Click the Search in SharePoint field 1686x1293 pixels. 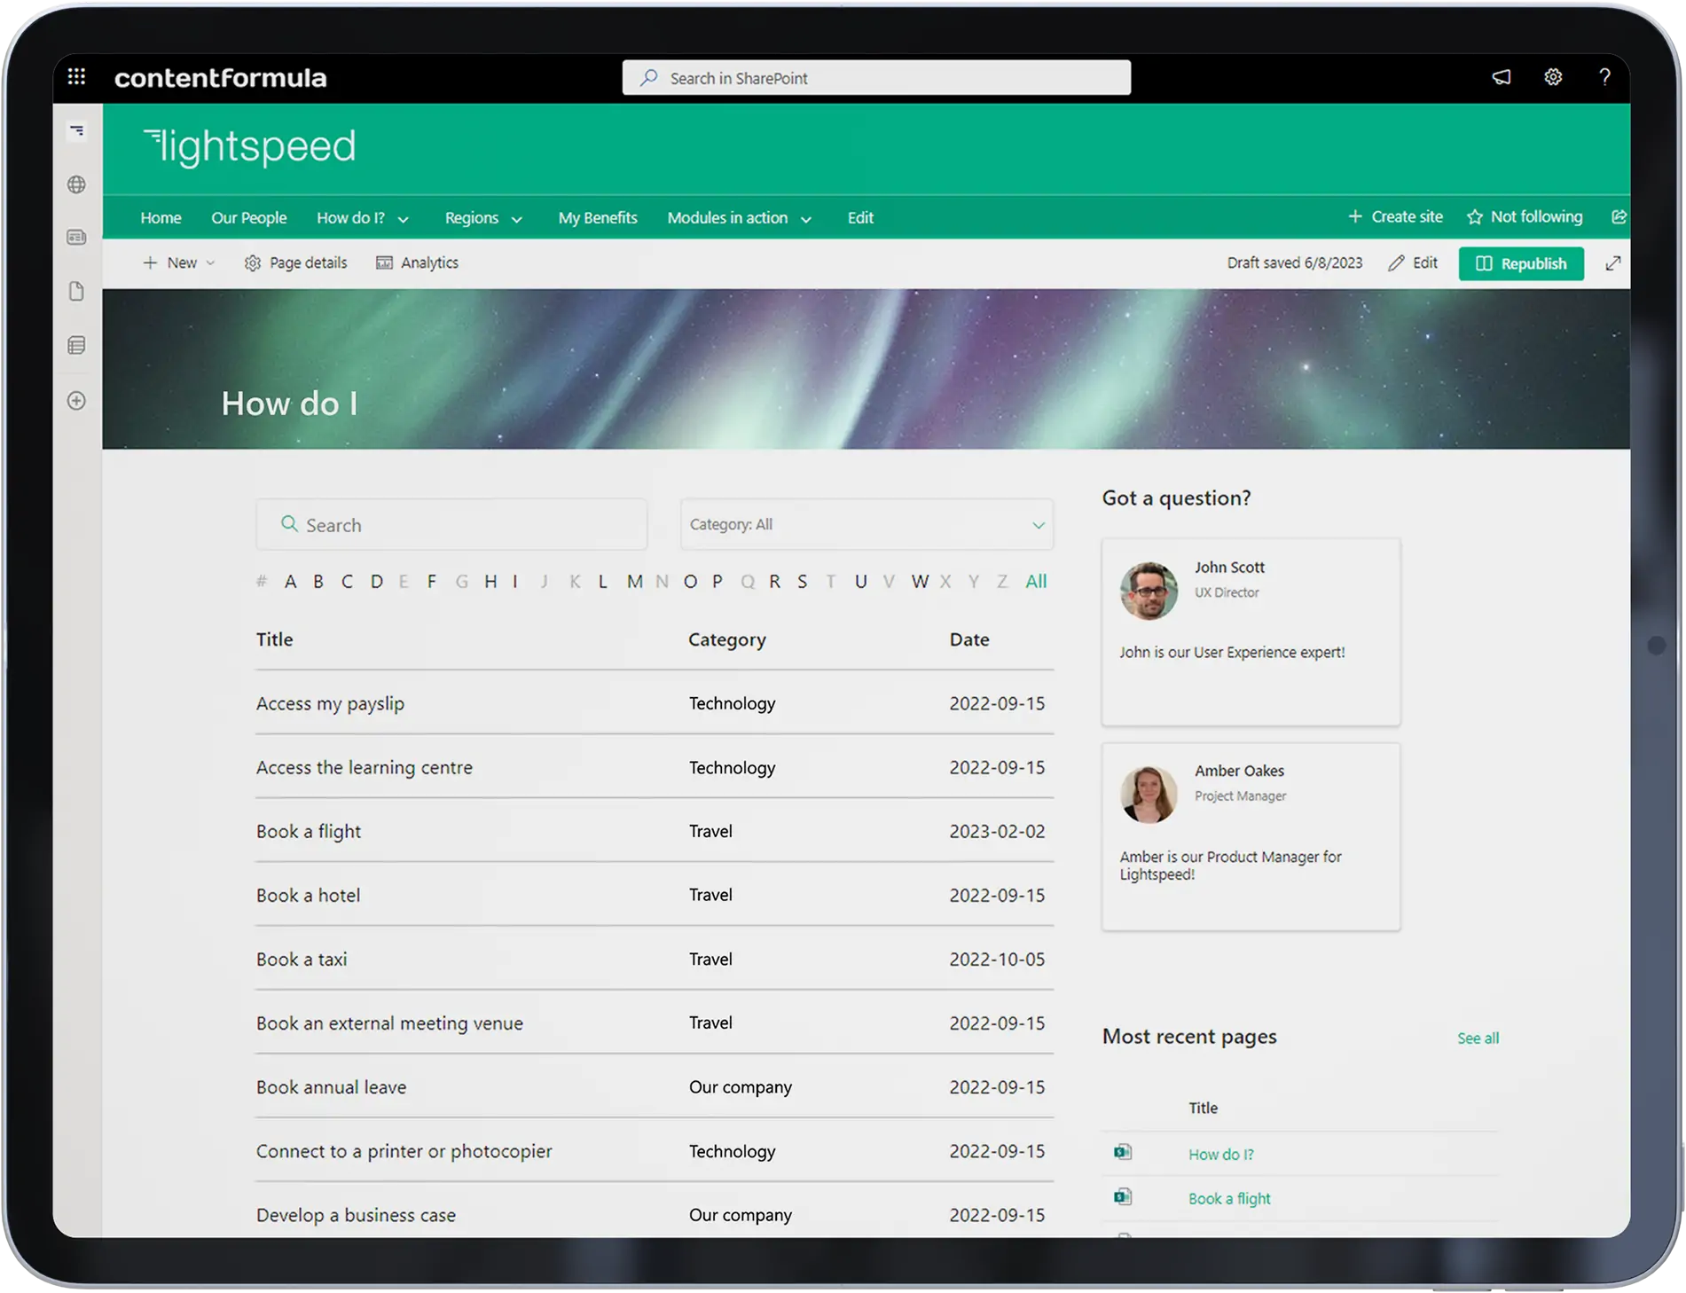point(876,78)
